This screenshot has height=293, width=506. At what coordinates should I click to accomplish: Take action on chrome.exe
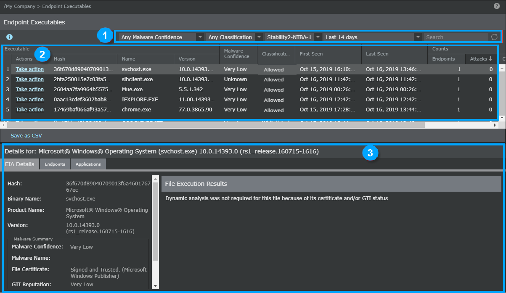click(30, 109)
